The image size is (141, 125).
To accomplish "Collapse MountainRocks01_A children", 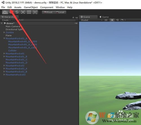I will click(x=4, y=38).
